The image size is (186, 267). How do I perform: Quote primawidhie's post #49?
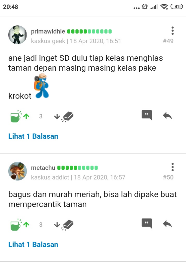click(x=147, y=115)
